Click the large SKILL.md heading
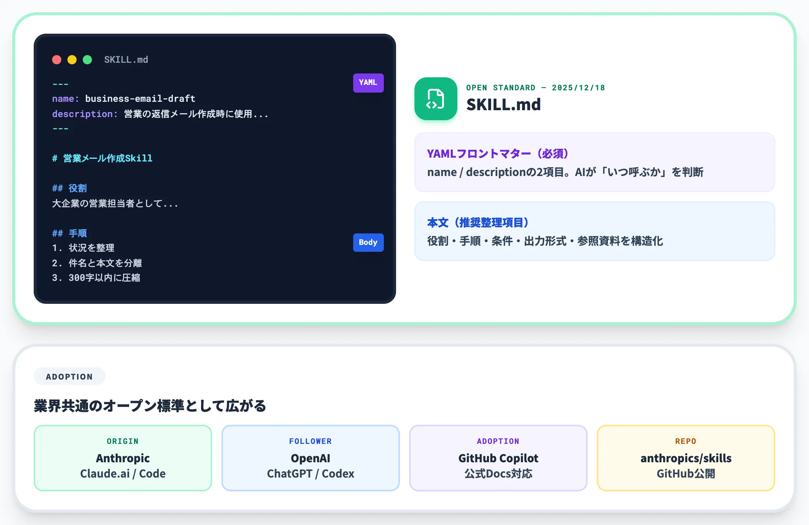809x525 pixels. point(503,105)
